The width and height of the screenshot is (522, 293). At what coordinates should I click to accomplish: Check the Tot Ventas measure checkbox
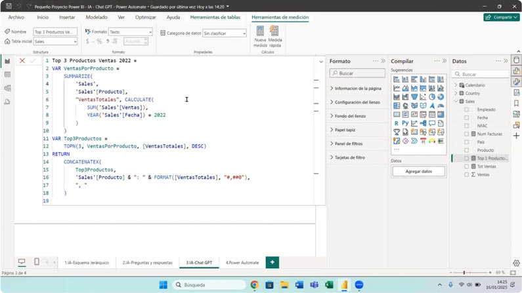pos(467,166)
